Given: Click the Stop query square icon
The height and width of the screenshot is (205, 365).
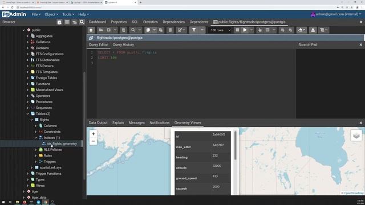Looking at the screenshot, I should [x=237, y=30].
